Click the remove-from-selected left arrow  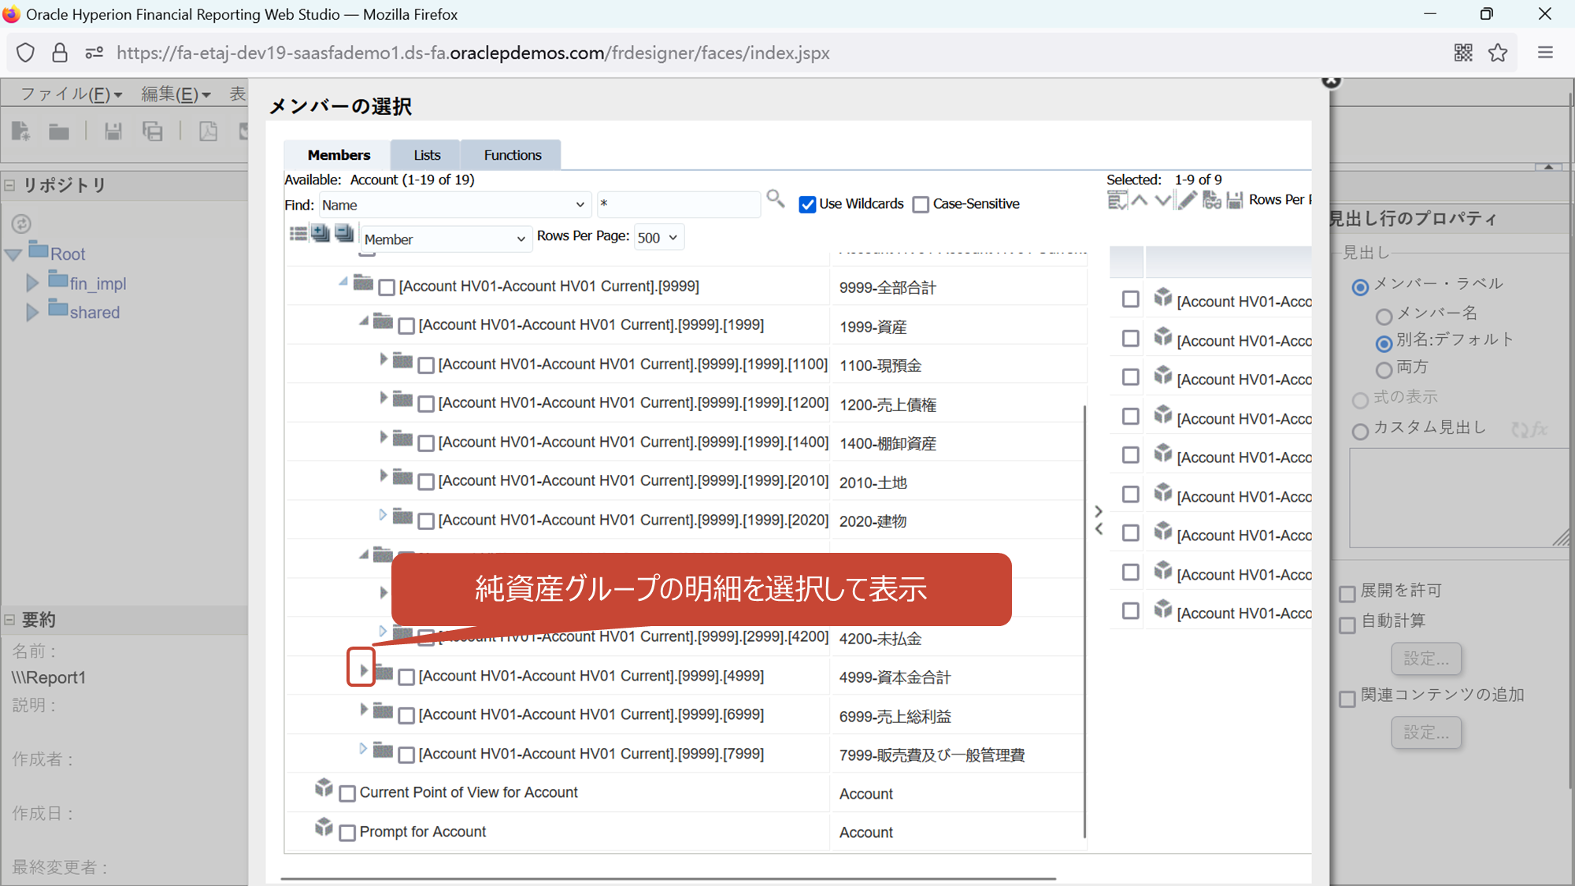point(1099,529)
